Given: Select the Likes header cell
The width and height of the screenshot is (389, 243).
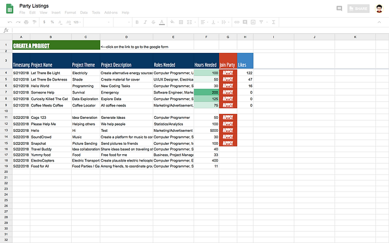Looking at the screenshot, I should 245,61.
